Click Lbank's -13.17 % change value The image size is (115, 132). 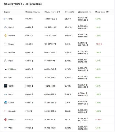coord(99,44)
